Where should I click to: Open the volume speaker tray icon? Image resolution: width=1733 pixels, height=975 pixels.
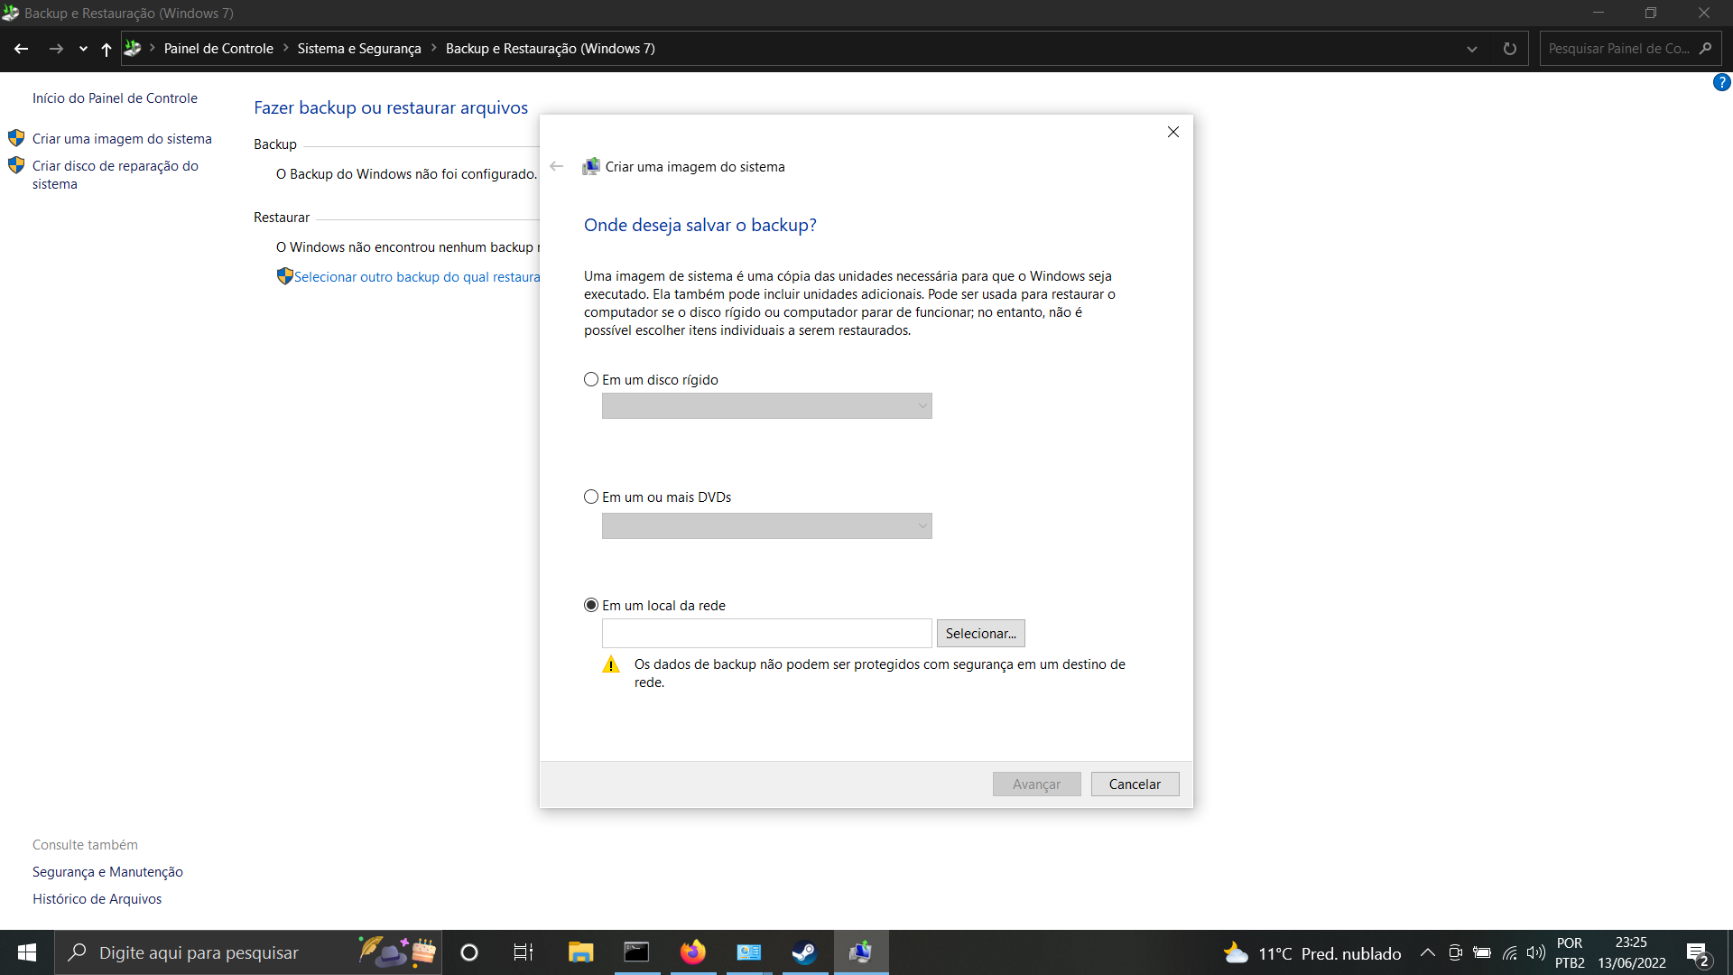1535,952
